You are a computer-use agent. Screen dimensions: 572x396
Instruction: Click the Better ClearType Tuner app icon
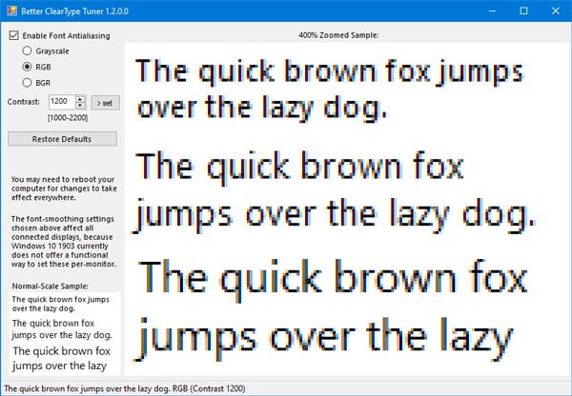(x=11, y=10)
